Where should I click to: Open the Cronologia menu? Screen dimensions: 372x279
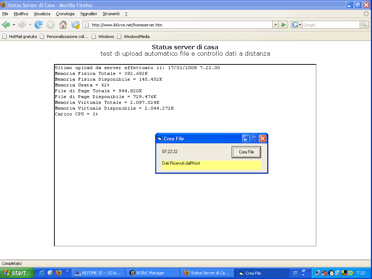[65, 14]
